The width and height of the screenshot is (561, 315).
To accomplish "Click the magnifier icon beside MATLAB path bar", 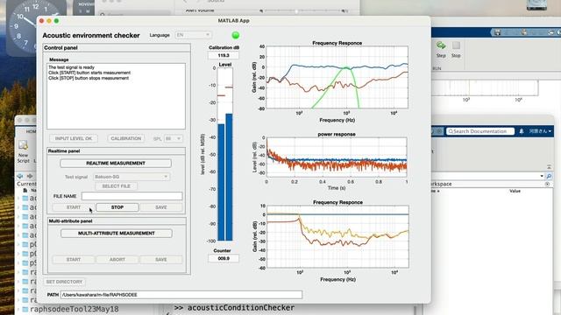I will click(x=549, y=176).
